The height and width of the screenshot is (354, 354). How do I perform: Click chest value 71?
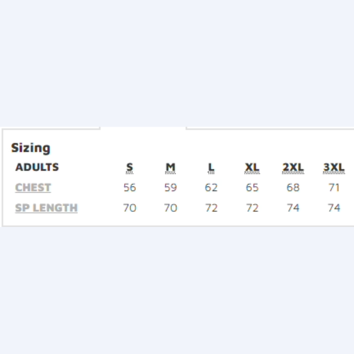pos(334,187)
